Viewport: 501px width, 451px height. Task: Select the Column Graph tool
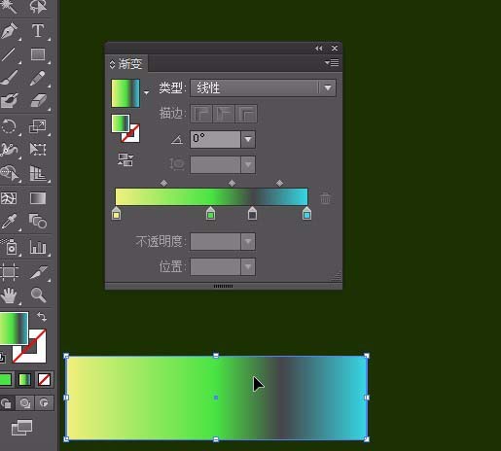tap(38, 248)
